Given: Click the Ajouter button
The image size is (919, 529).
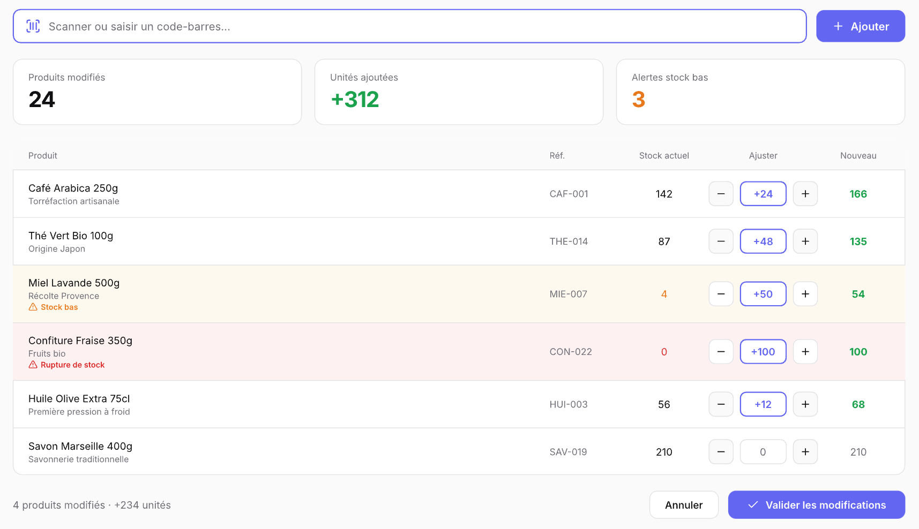Looking at the screenshot, I should tap(860, 26).
